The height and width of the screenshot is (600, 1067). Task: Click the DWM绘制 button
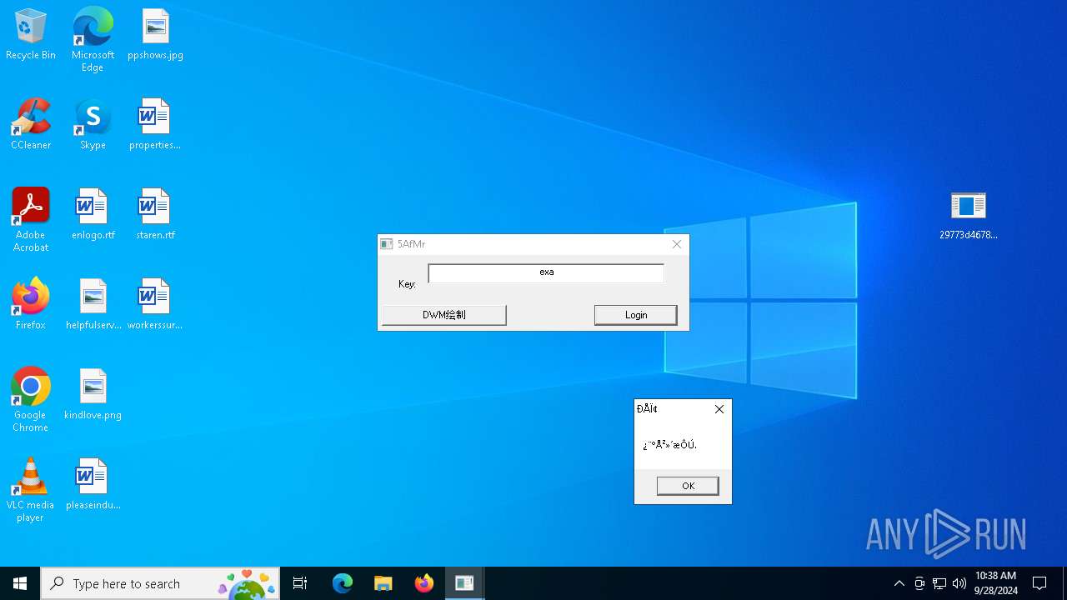click(x=444, y=315)
